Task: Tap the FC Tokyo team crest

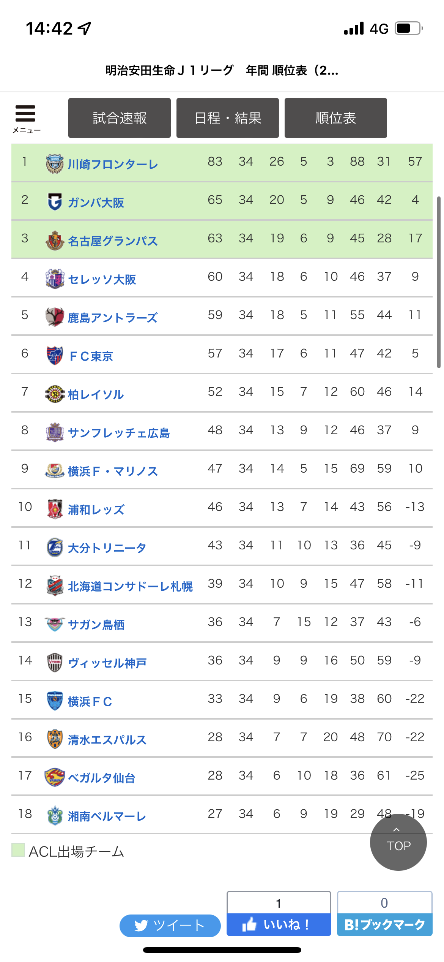Action: click(x=55, y=356)
